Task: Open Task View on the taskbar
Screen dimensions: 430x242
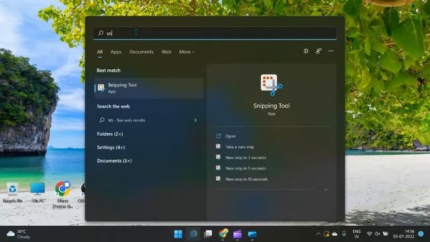Action: (x=208, y=234)
